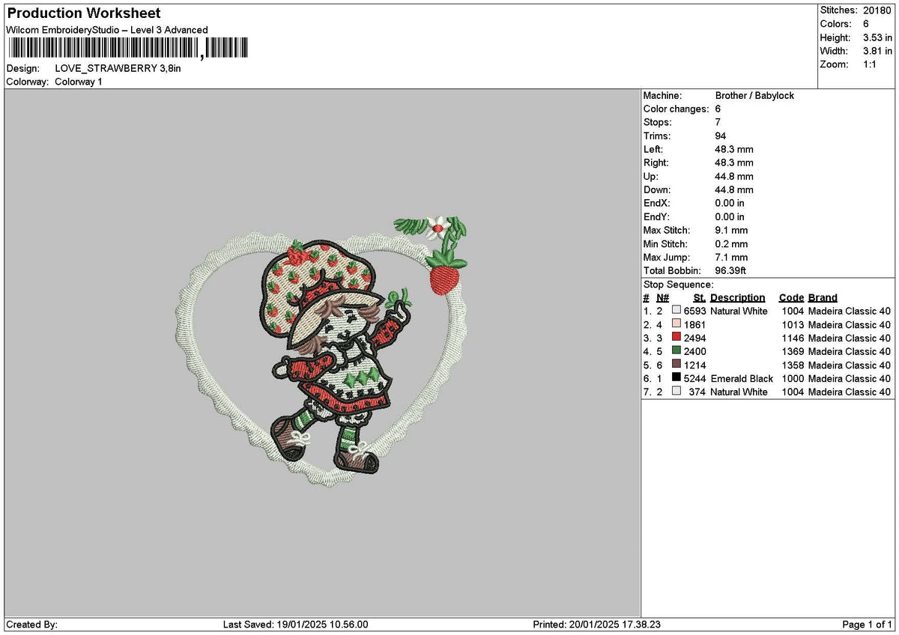
Task: Click the Natural White swatch in row 7
Action: tap(676, 392)
